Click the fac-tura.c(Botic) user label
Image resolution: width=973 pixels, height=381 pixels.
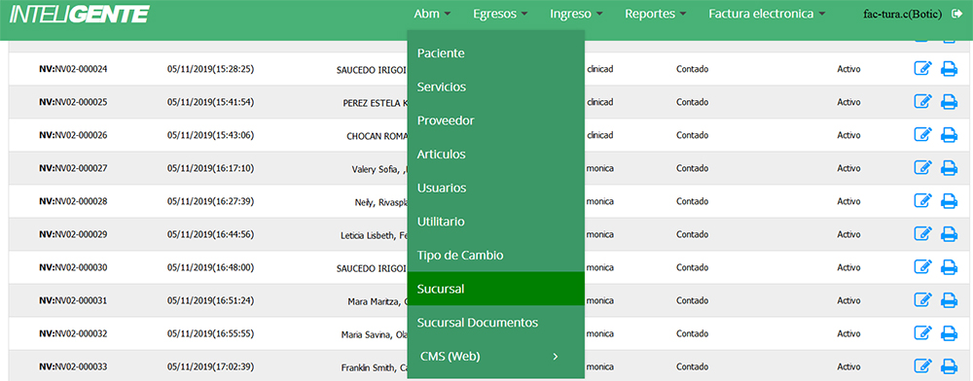tap(902, 14)
